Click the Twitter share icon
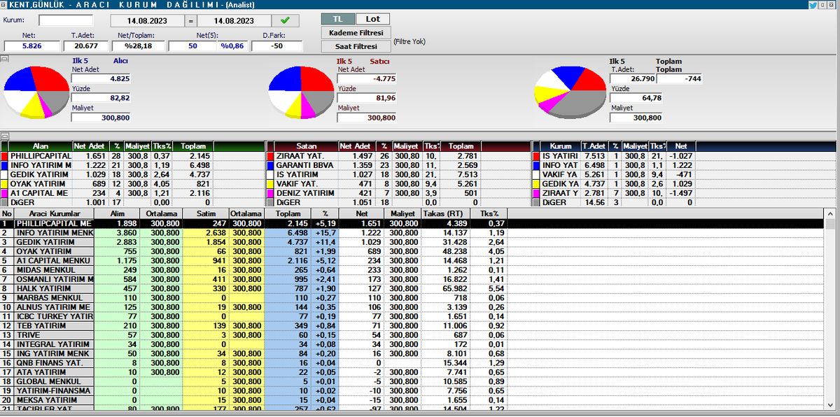Viewport: 840px width, 417px height. tap(813, 4)
